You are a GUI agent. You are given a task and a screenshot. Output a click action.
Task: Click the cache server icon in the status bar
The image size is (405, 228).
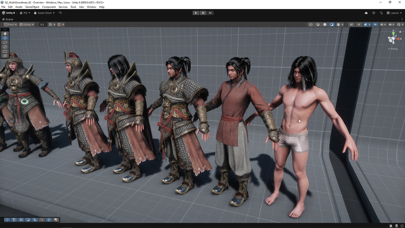click(396, 226)
